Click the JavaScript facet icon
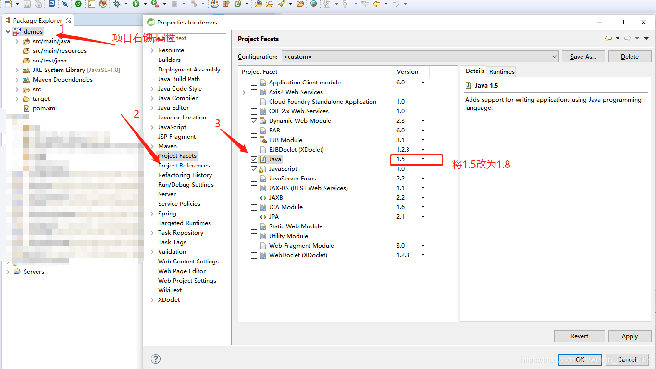 coord(263,169)
